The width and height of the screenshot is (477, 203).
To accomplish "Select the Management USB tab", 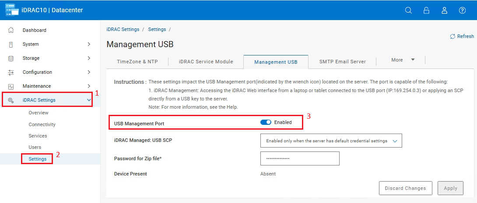I will point(276,62).
